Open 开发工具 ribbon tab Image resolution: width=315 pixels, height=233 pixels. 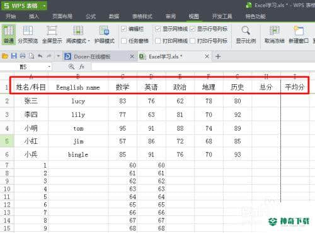(x=222, y=16)
